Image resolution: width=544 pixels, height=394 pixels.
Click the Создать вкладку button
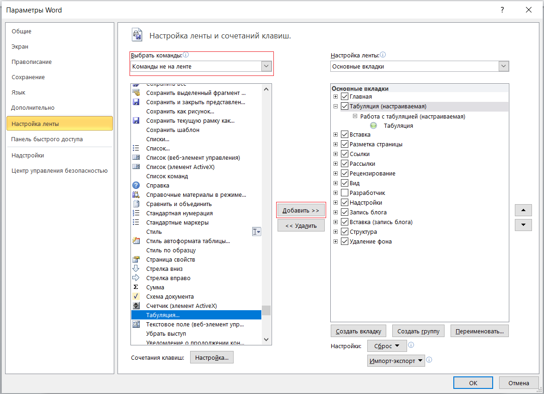(359, 331)
